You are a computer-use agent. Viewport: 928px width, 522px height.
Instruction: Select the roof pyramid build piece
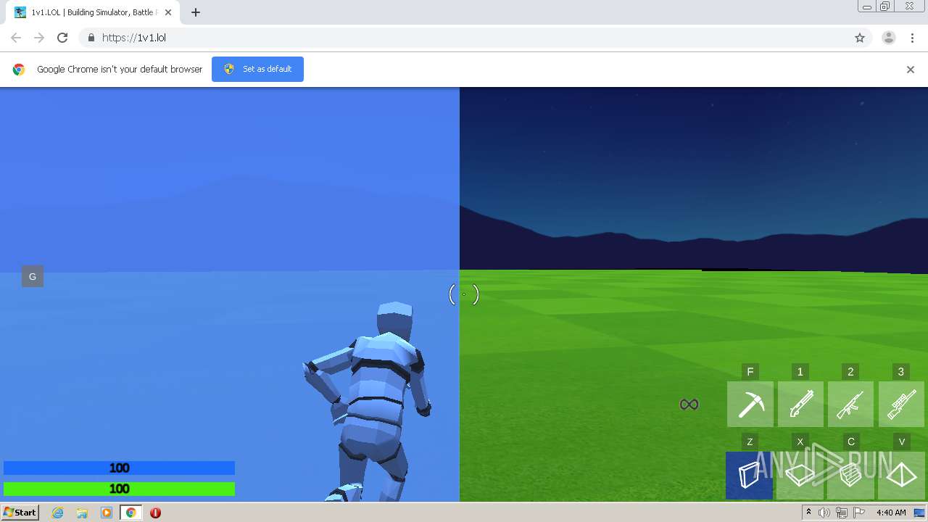coord(901,476)
